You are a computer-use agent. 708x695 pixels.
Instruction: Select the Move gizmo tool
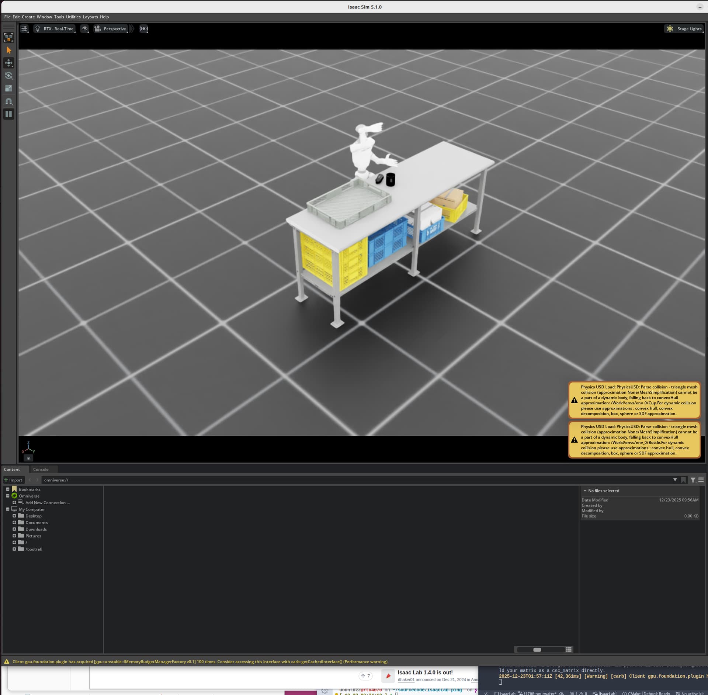click(9, 63)
